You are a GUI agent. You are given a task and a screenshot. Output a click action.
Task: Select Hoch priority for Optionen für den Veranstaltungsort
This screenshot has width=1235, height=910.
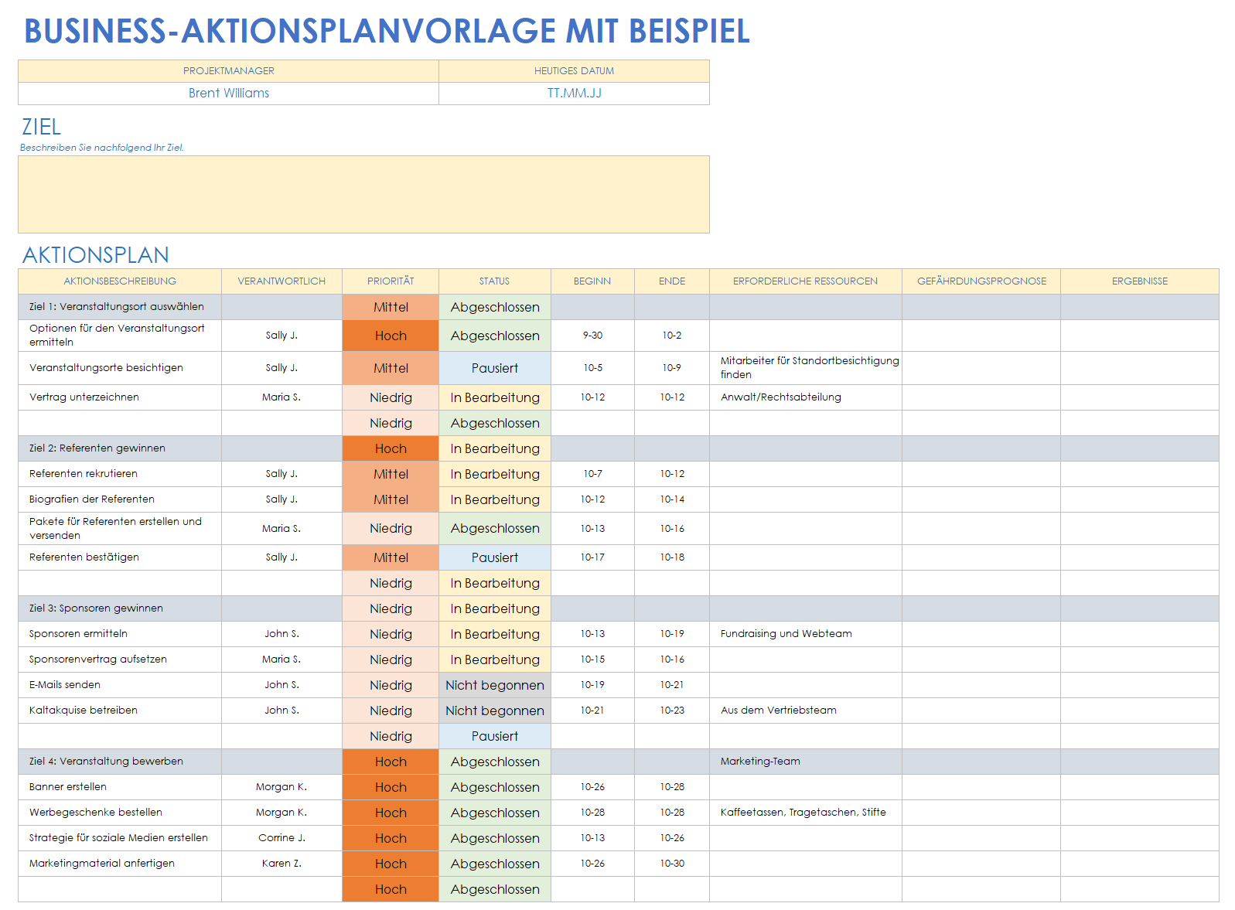tap(391, 336)
